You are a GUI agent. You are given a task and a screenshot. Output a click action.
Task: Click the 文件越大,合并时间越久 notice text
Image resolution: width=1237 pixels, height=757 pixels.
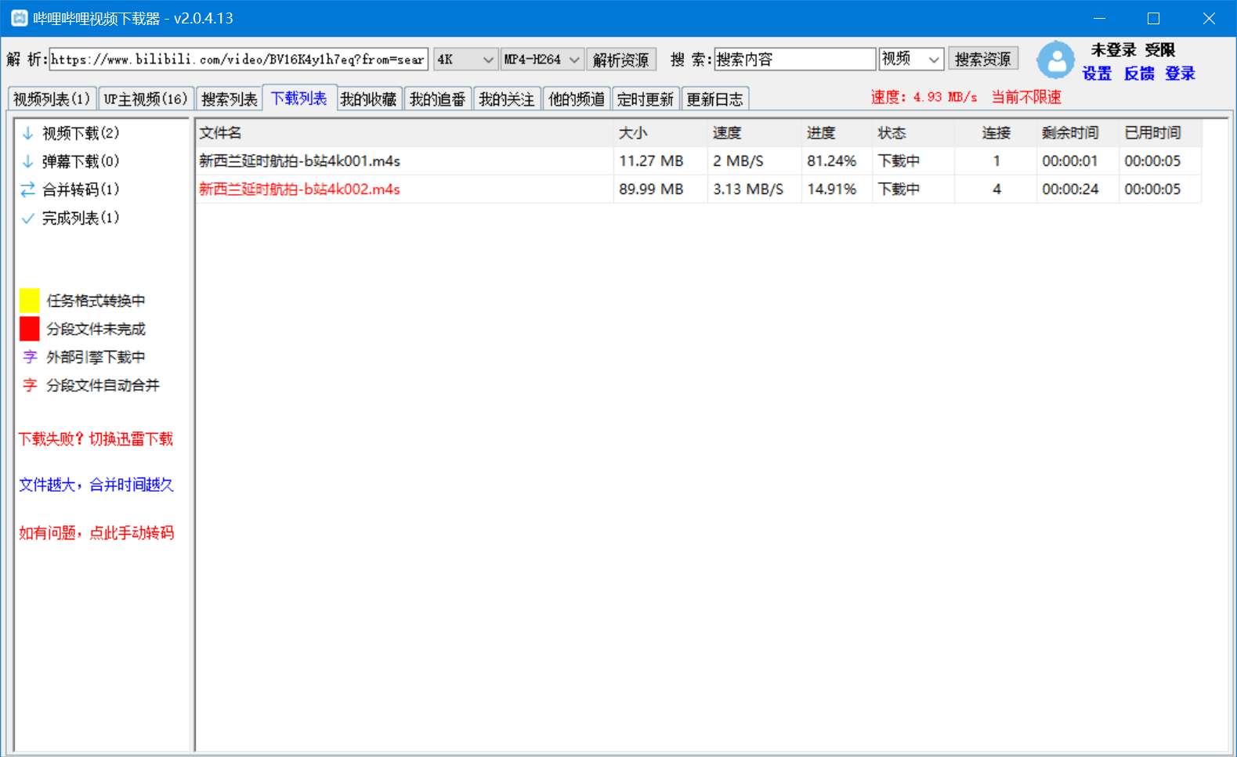[x=96, y=485]
